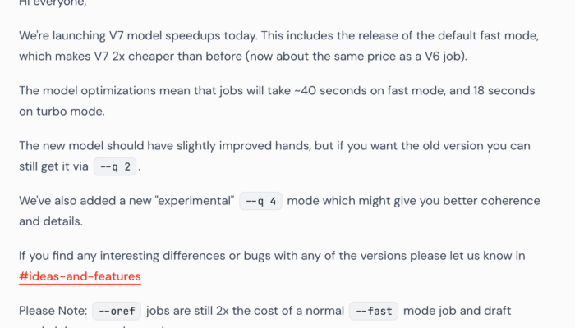Click the "V6 job" text
575x328 pixels.
click(x=444, y=57)
